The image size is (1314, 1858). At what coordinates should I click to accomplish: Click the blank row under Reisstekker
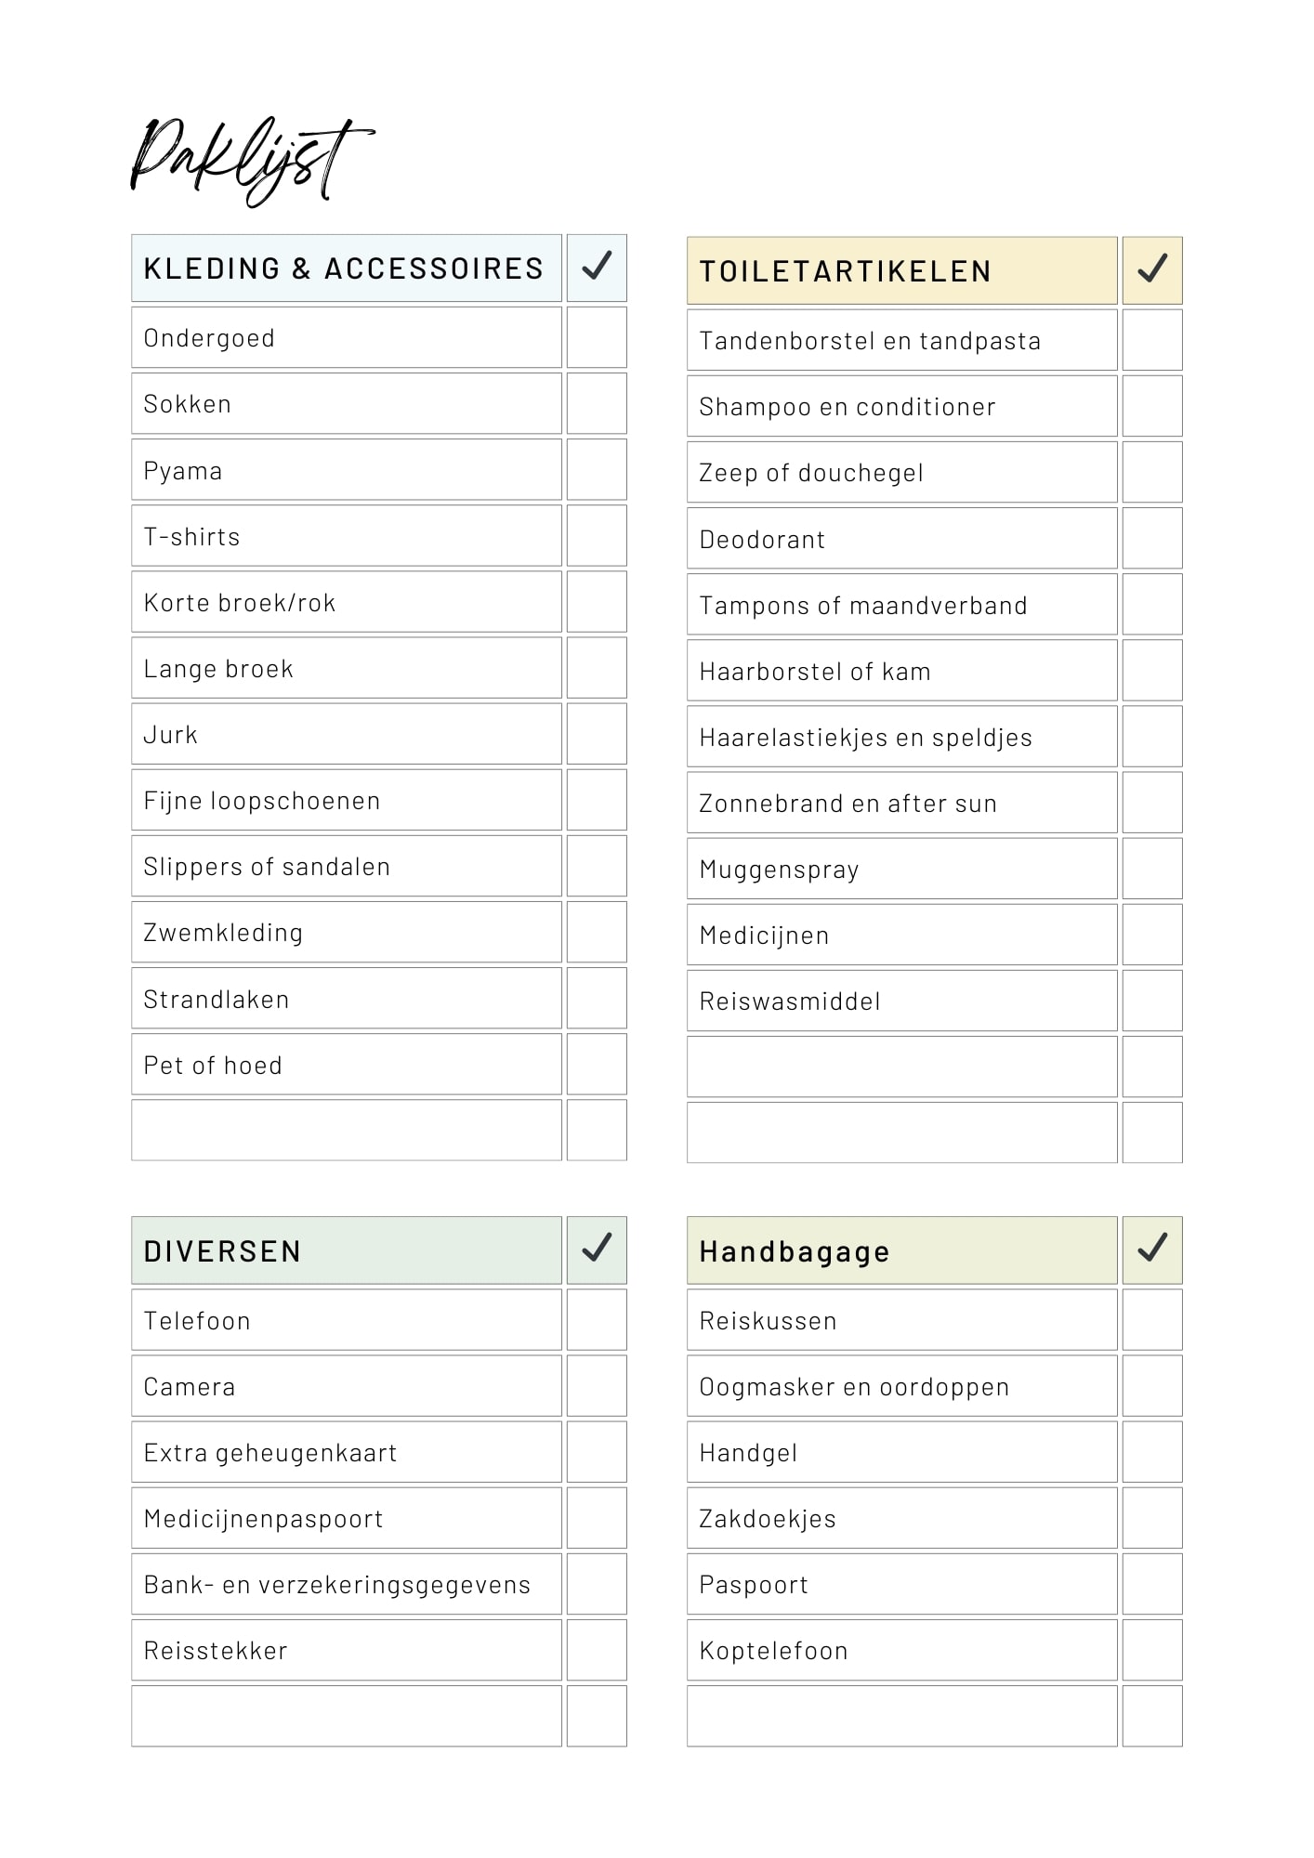tap(346, 1716)
